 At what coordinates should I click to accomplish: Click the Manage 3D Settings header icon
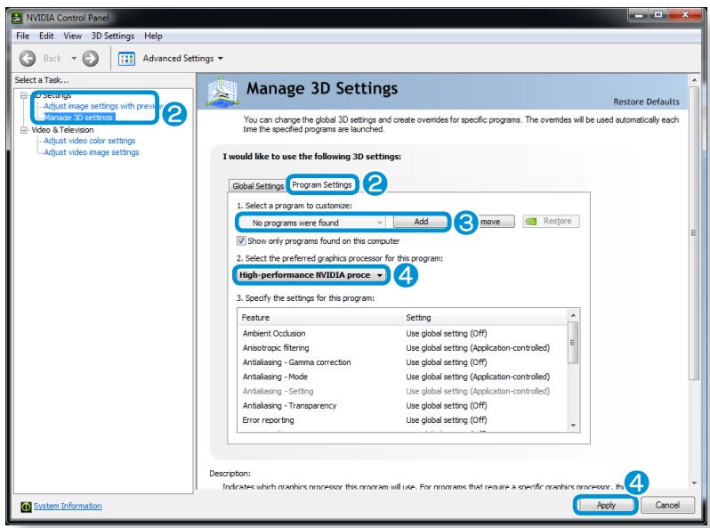click(222, 93)
